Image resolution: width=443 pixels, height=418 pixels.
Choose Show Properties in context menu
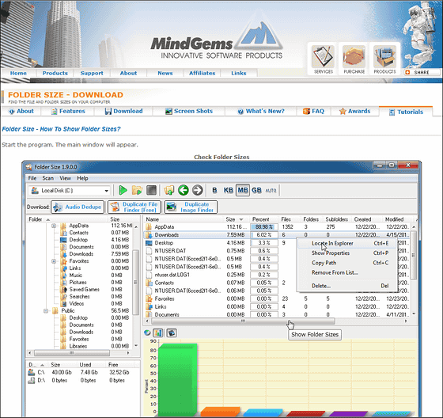pyautogui.click(x=347, y=253)
